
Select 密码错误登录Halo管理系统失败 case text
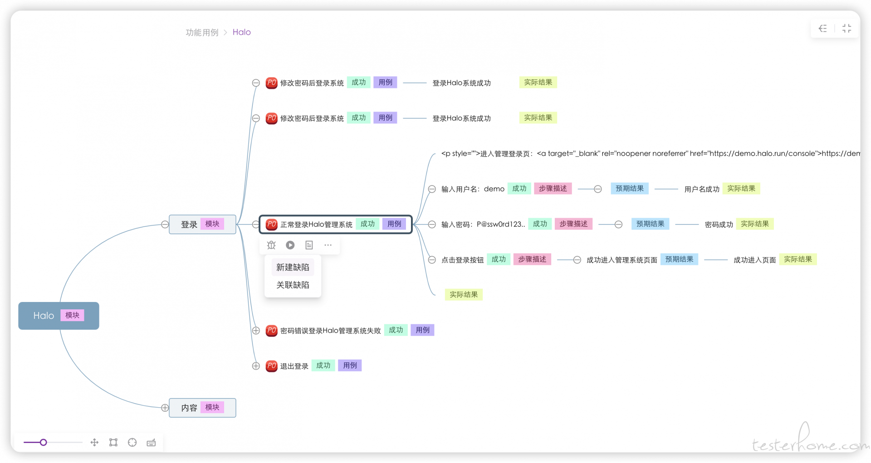pyautogui.click(x=330, y=331)
